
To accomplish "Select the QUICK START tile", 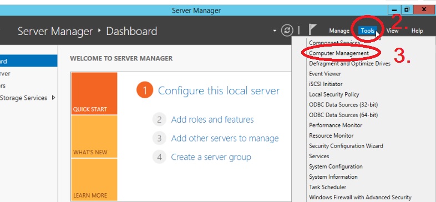I will tap(94, 93).
